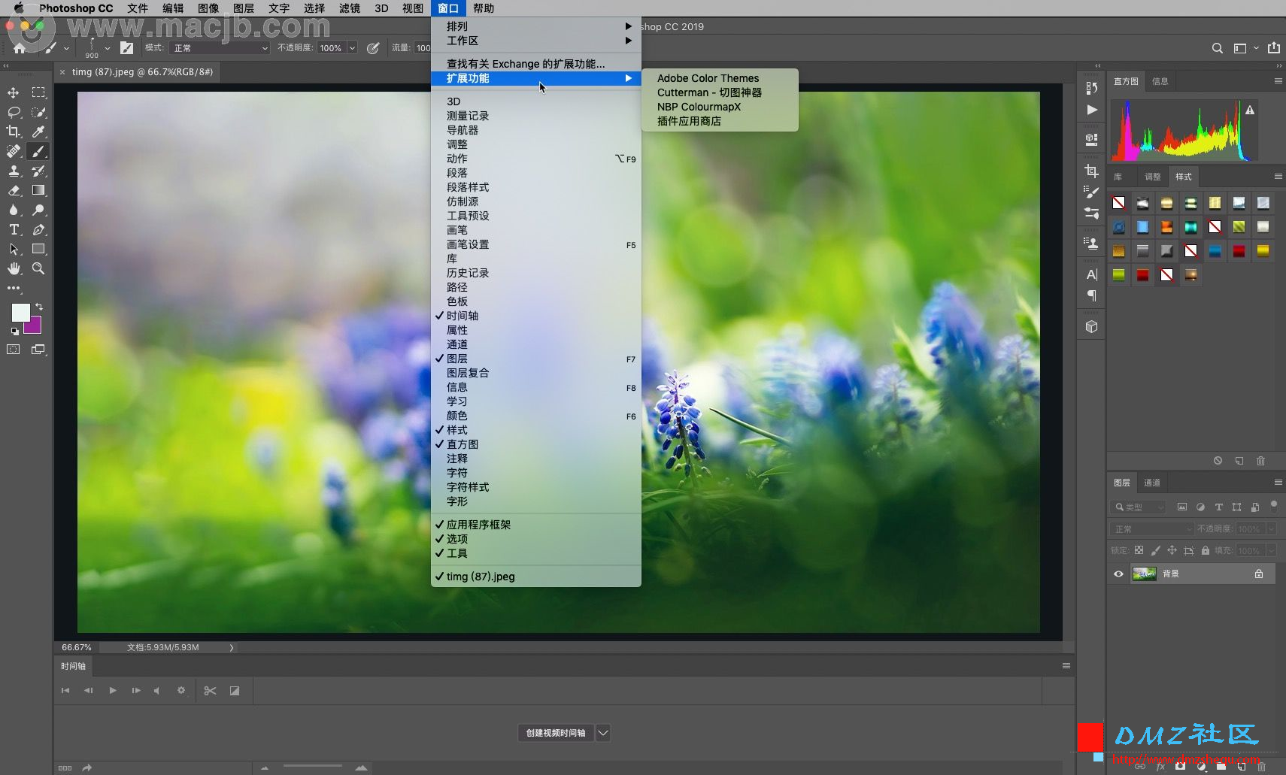This screenshot has width=1286, height=775.
Task: Play the timeline
Action: coord(113,690)
